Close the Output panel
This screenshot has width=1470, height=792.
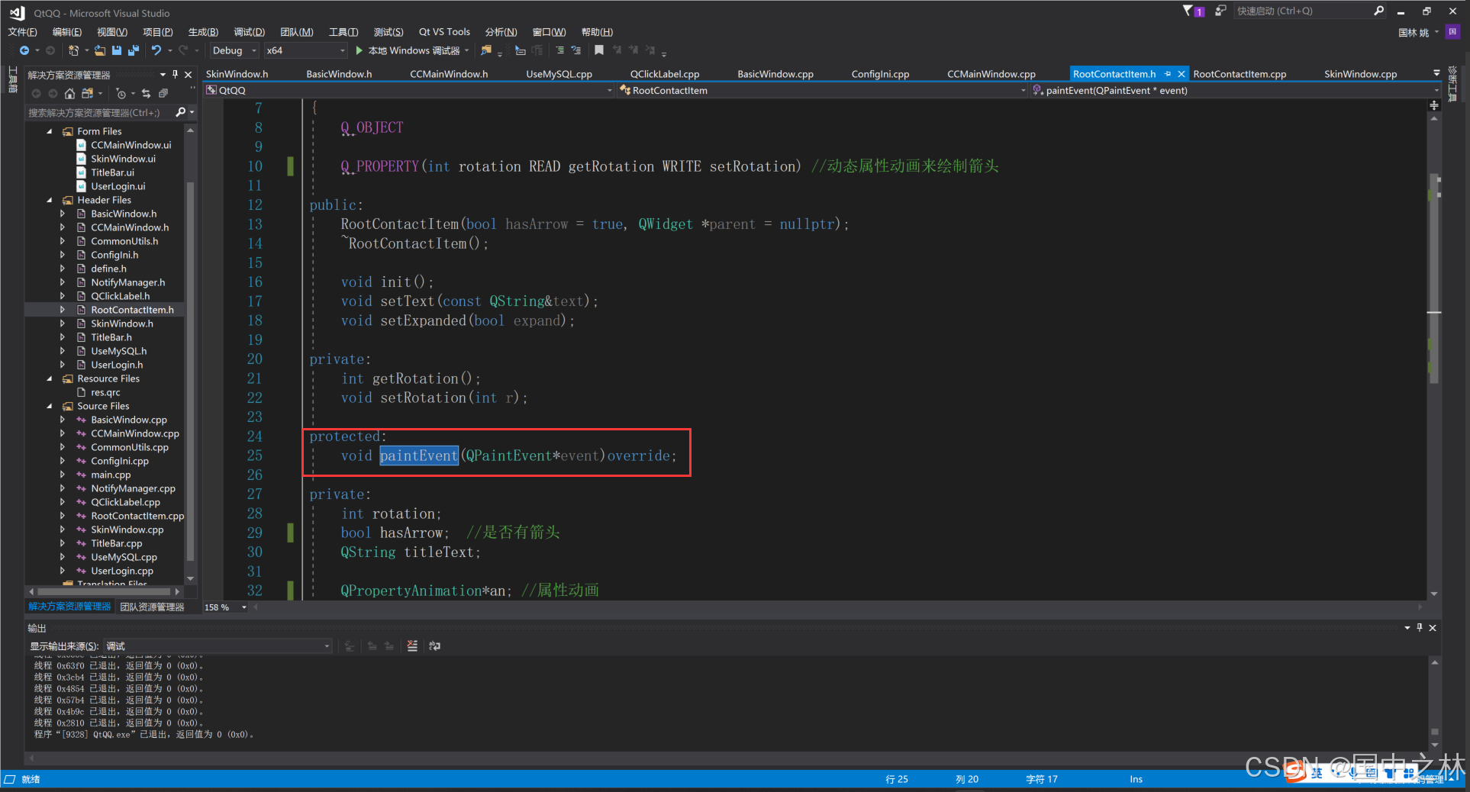pos(1433,627)
